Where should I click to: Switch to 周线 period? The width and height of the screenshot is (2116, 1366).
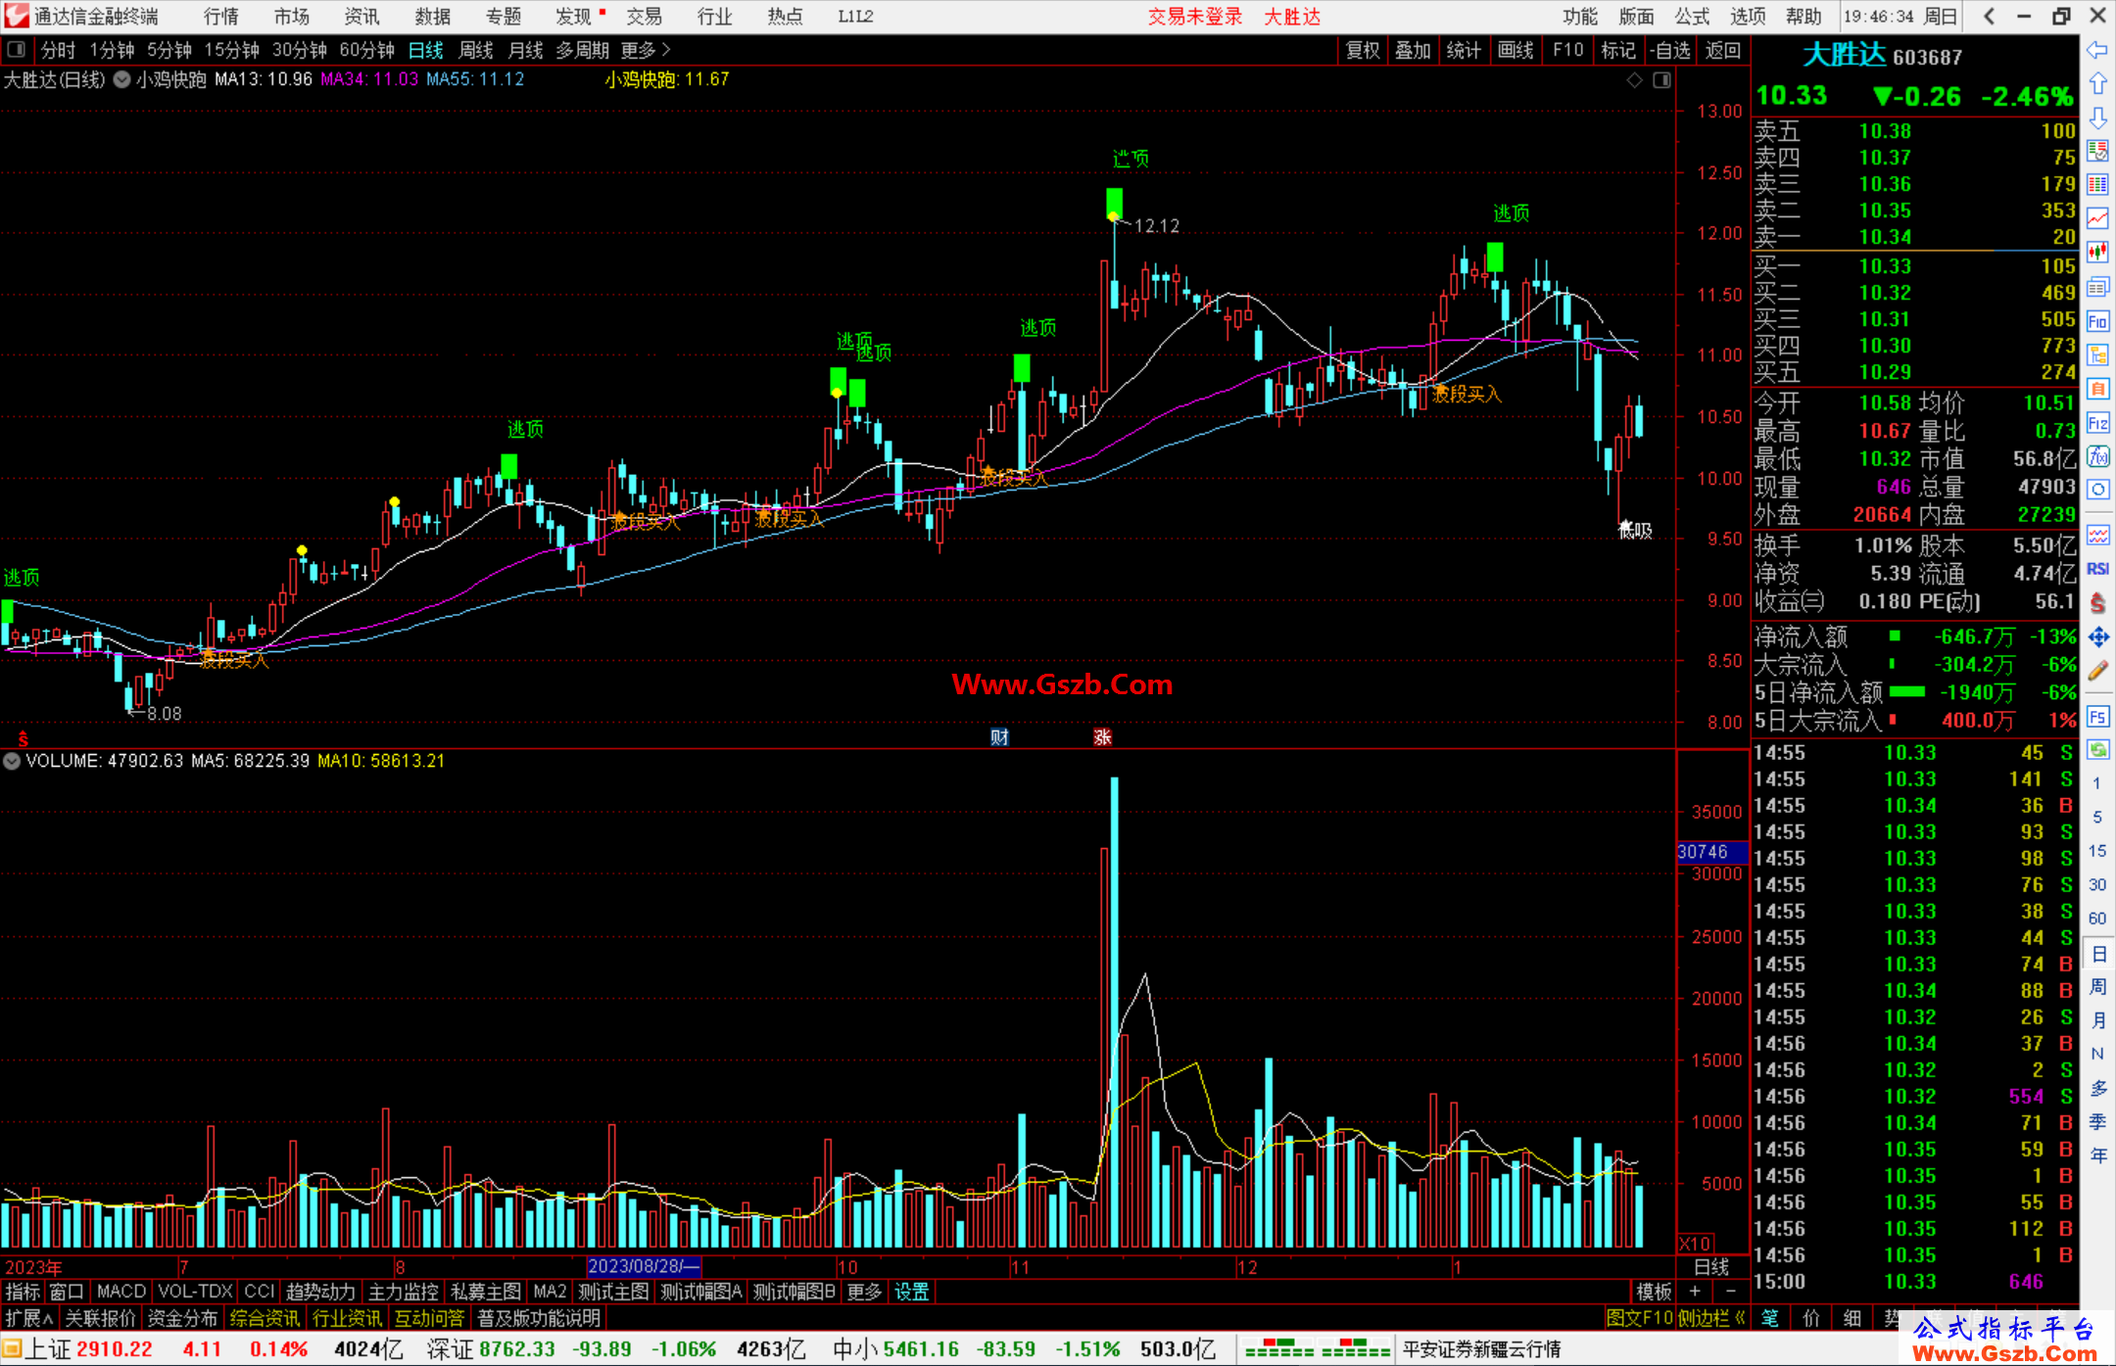pos(476,50)
